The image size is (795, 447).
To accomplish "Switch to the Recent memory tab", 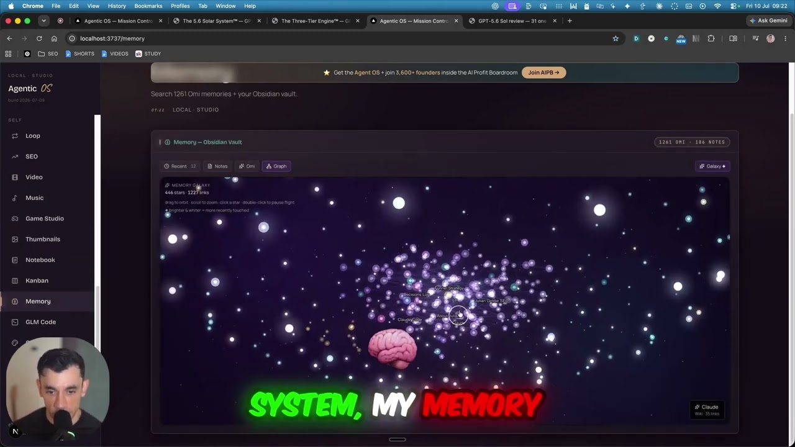I will (179, 166).
